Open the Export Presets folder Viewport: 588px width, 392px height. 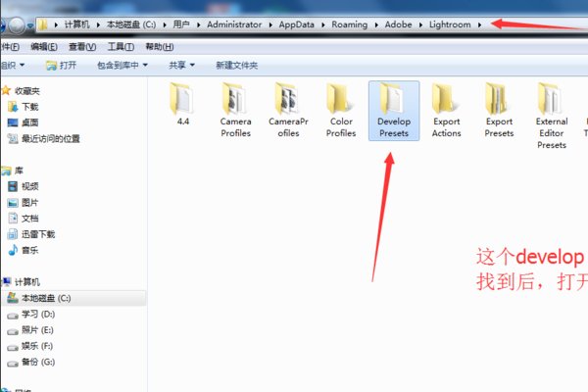[x=499, y=108]
